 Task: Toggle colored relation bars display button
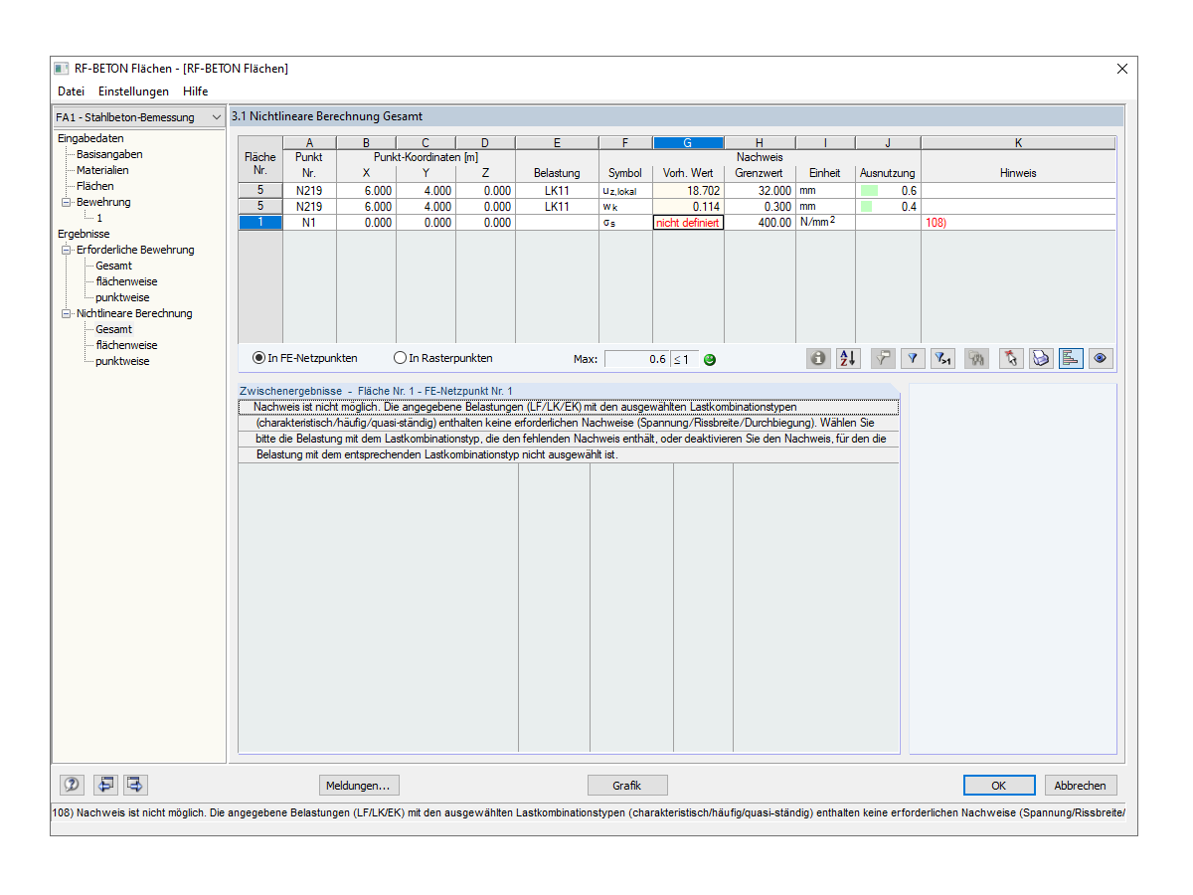tap(1071, 359)
